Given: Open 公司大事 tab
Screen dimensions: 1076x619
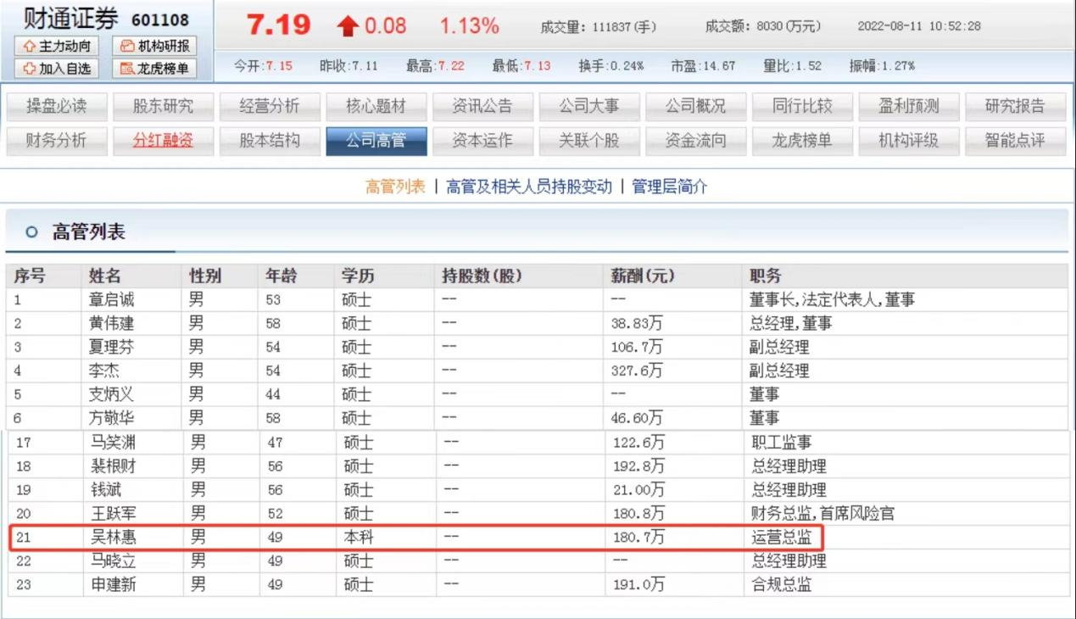Looking at the screenshot, I should [x=588, y=107].
